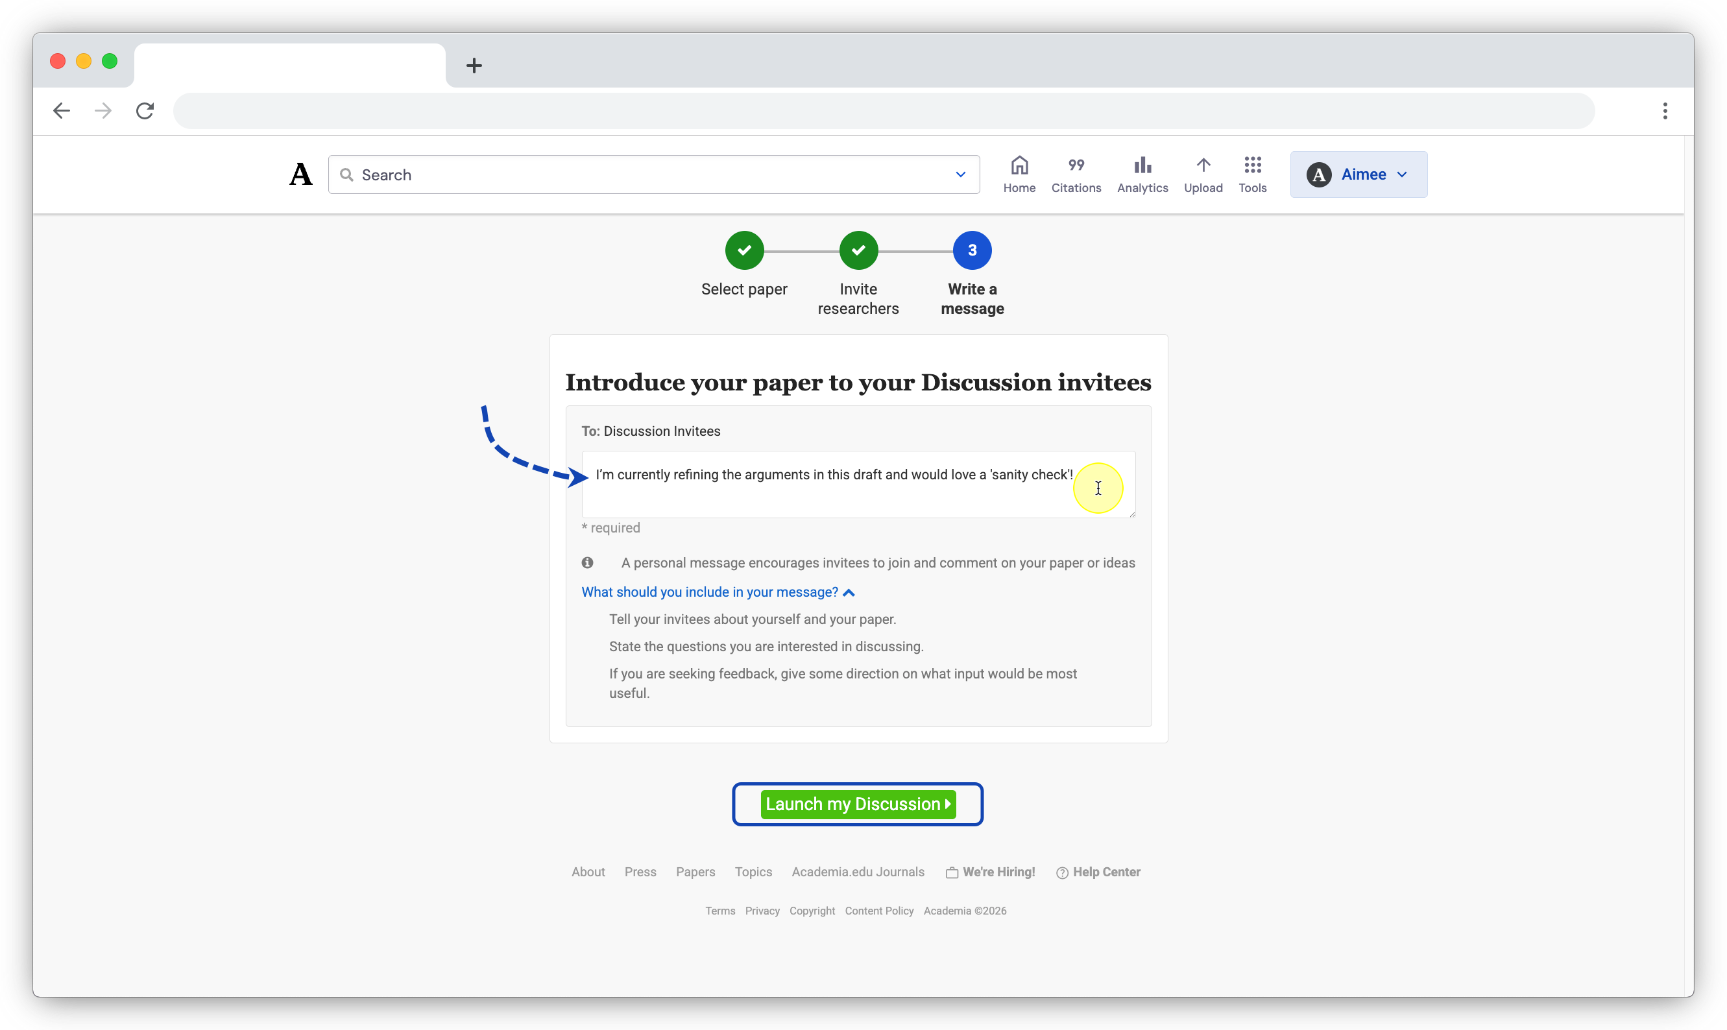The image size is (1727, 1030).
Task: Open the Aimee account dropdown menu
Action: (1359, 174)
